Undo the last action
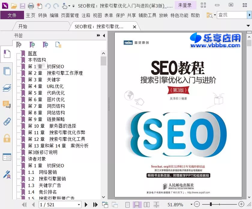This screenshot has height=209, width=252. coord(48,6)
